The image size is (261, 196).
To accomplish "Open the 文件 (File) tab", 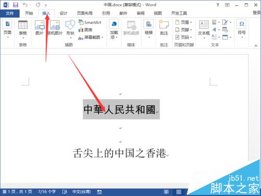I will pos(9,14).
